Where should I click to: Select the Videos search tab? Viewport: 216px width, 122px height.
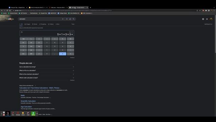(x=51, y=24)
